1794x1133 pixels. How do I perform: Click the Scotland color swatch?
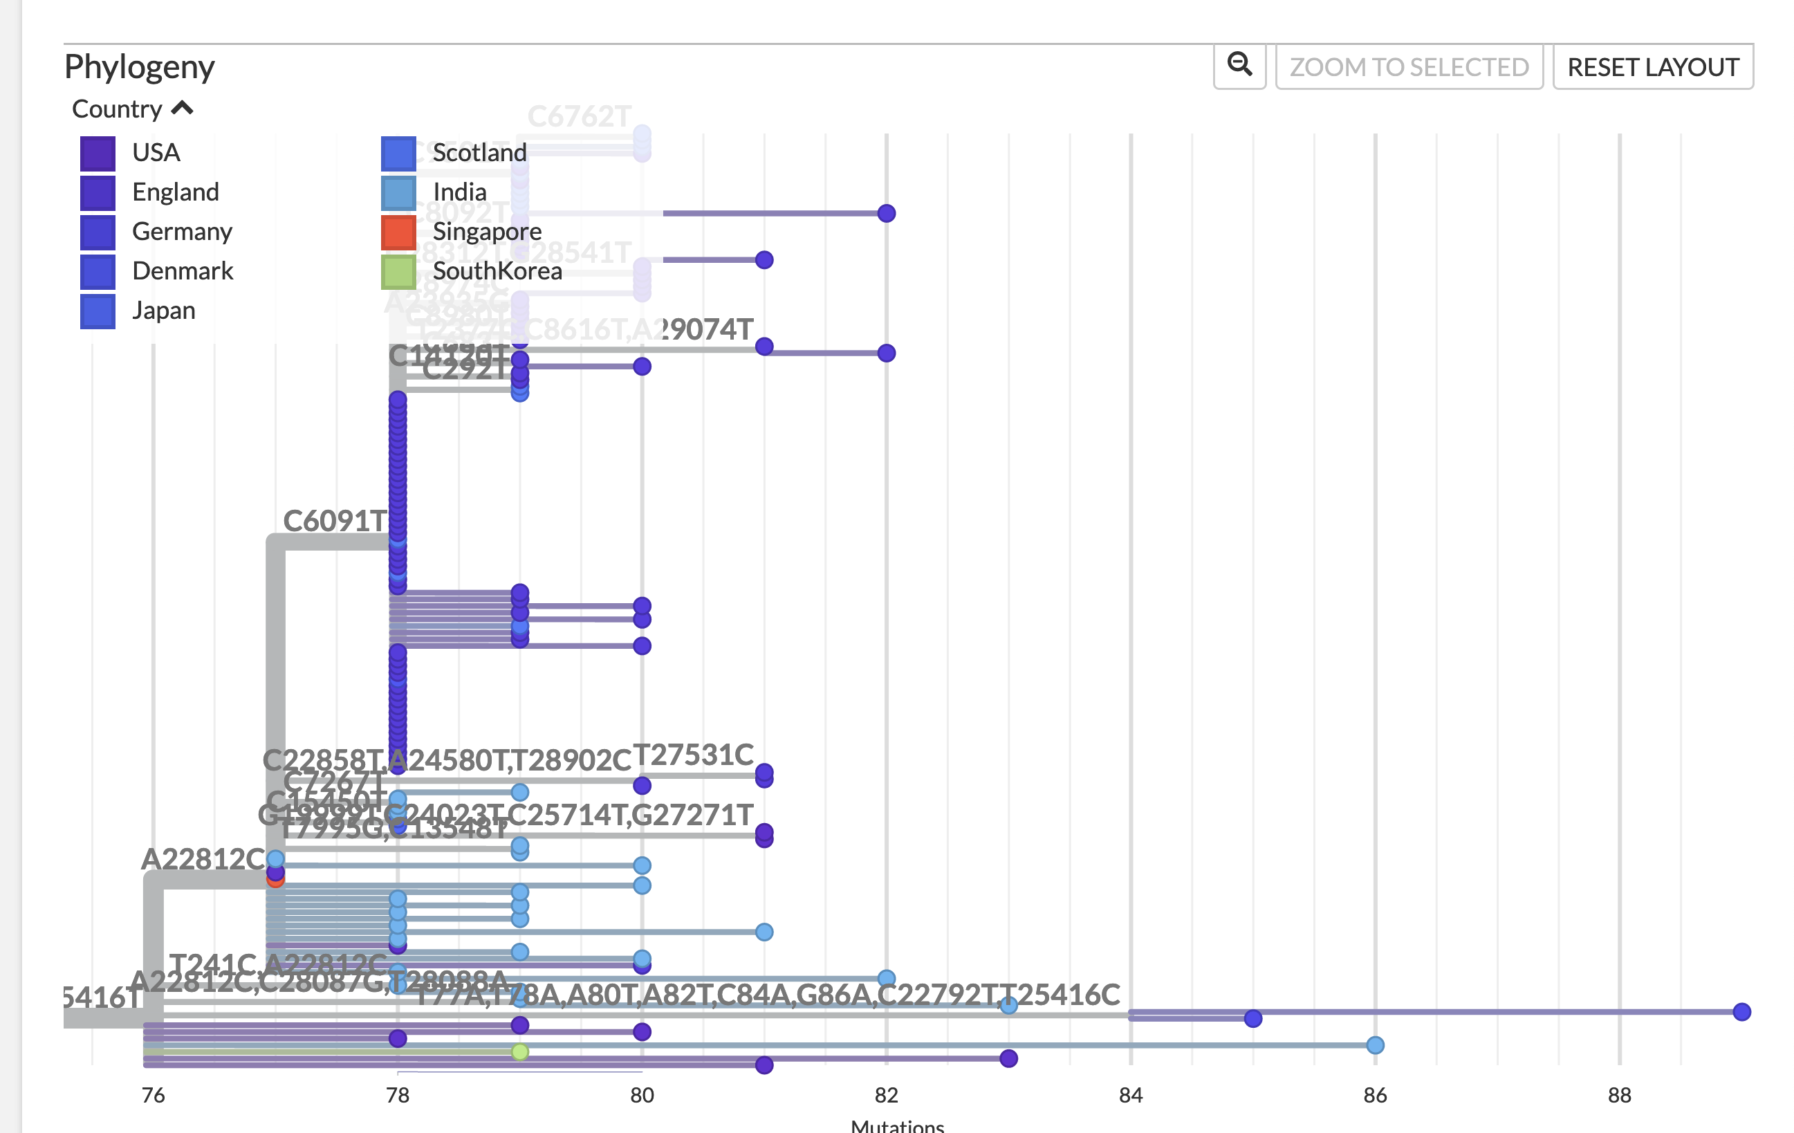[x=399, y=153]
